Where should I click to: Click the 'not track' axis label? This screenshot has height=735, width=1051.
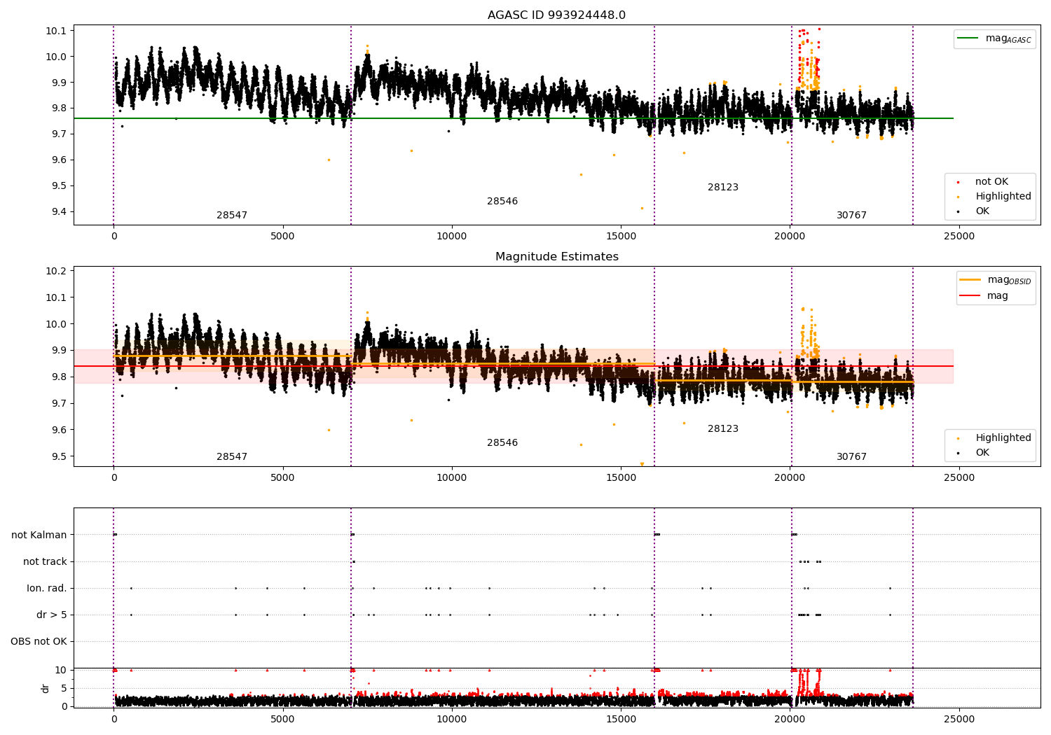point(45,562)
